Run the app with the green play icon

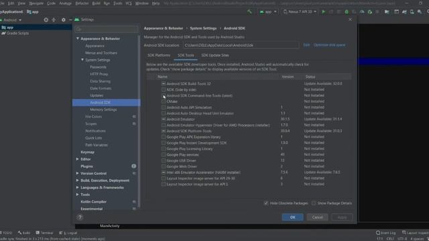click(x=323, y=12)
